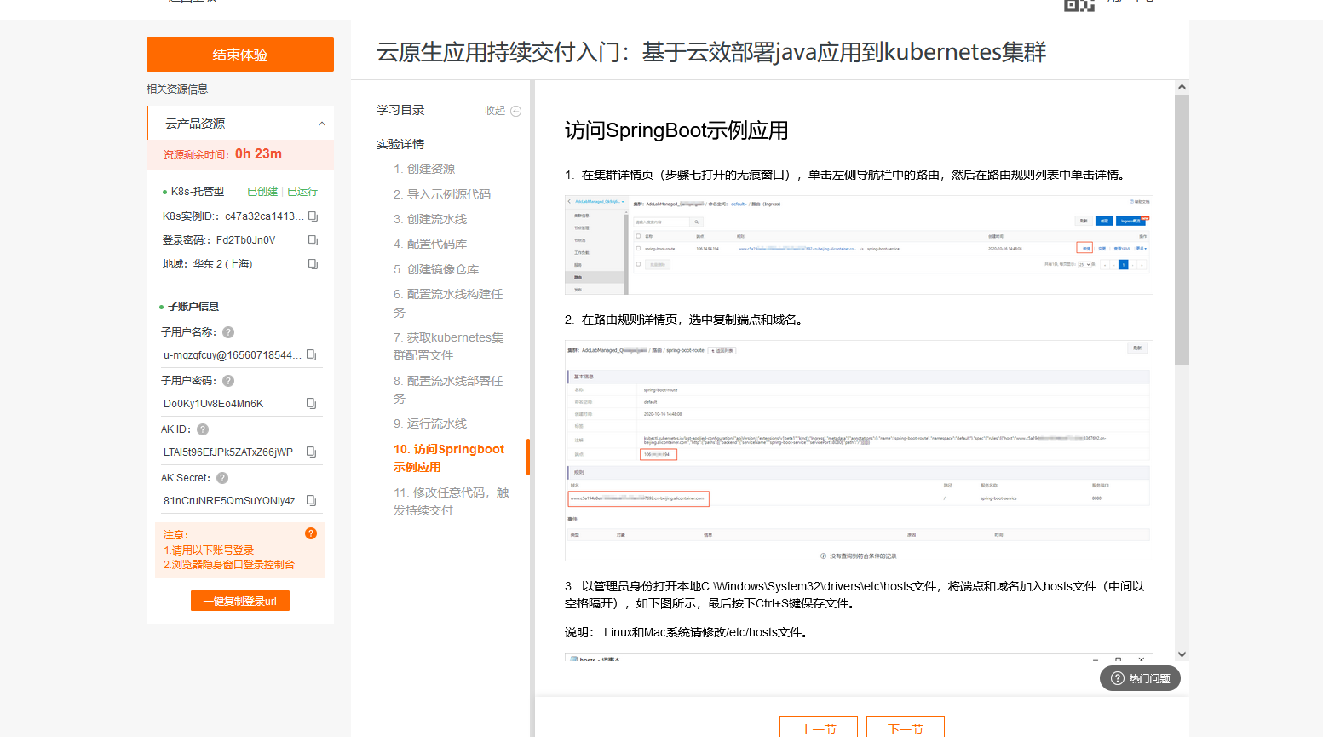Click the 访问SpringBoot示例应用 heading

pyautogui.click(x=676, y=130)
